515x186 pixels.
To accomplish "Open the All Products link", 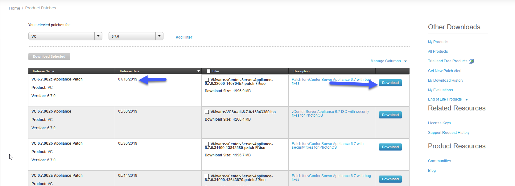I will tap(438, 52).
